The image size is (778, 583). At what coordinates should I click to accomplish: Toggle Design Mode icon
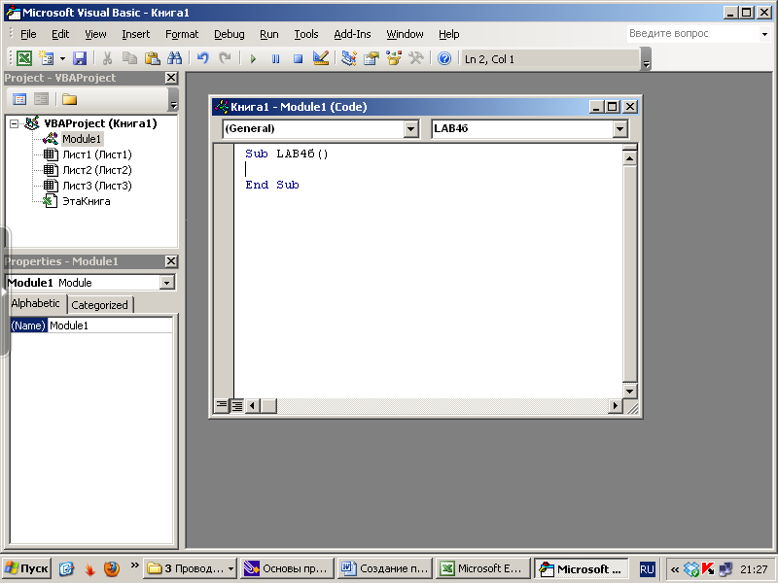point(321,58)
